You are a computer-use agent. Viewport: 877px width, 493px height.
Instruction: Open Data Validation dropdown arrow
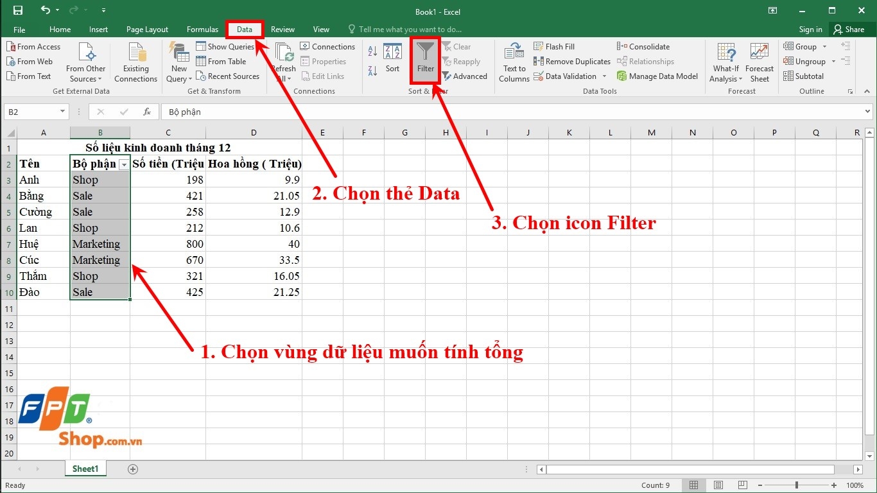pyautogui.click(x=604, y=76)
